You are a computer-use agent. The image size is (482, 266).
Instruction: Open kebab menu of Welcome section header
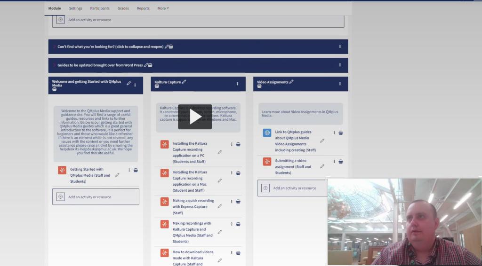click(x=135, y=85)
